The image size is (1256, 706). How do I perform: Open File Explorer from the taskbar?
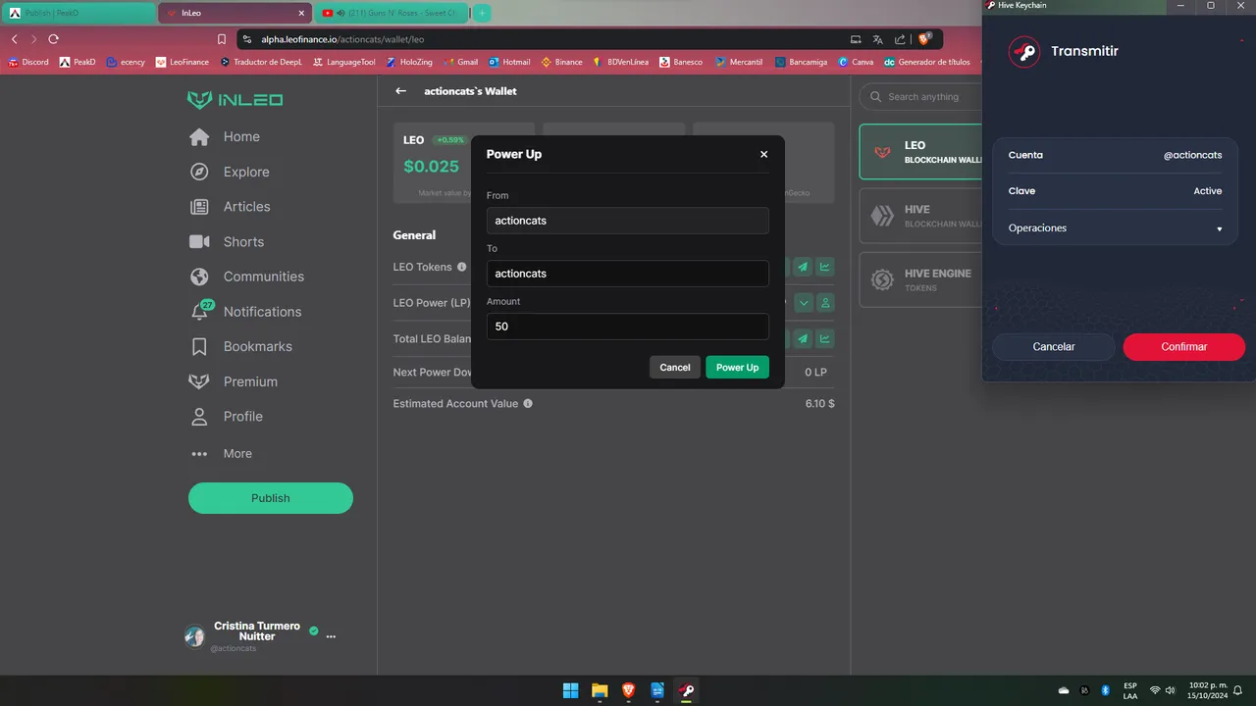pos(600,690)
